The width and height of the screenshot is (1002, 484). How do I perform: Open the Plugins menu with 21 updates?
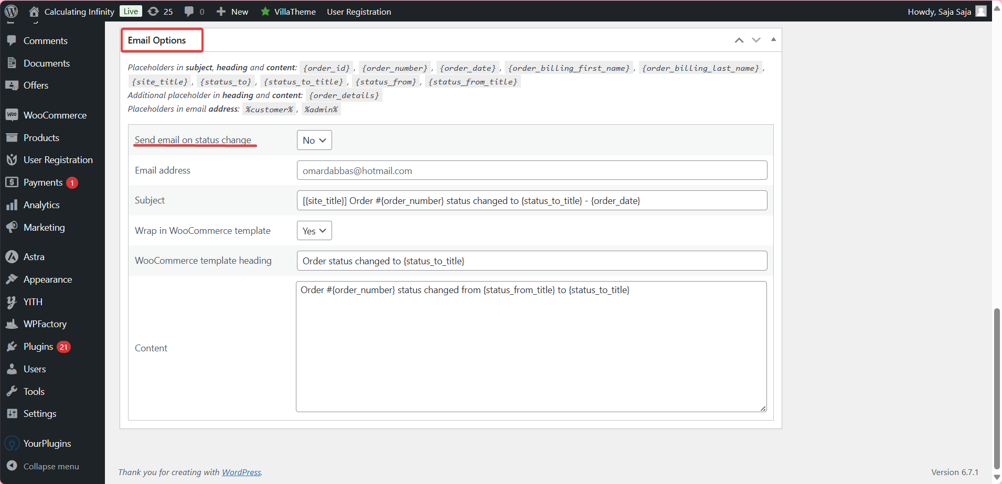pos(38,347)
